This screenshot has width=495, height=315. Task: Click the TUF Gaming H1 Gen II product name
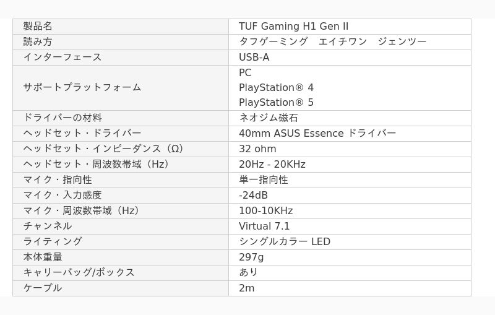pyautogui.click(x=293, y=27)
